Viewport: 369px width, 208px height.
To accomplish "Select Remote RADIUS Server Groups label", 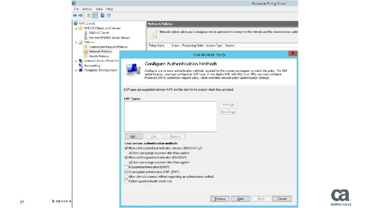I will 110,37.
